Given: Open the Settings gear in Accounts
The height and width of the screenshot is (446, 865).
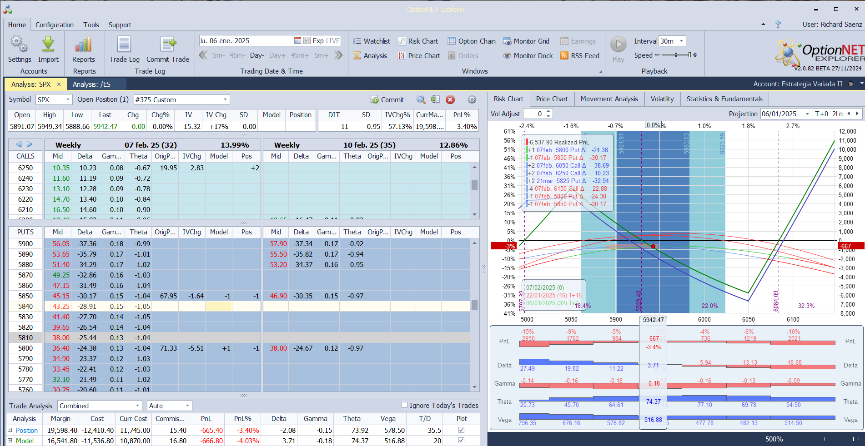Looking at the screenshot, I should [x=20, y=50].
